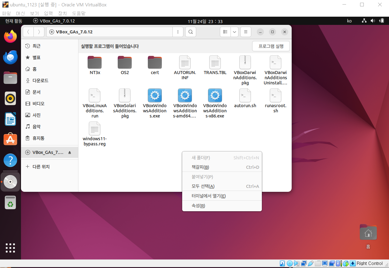Click the network icon in top bar
Image resolution: width=389 pixels, height=268 pixels.
tap(364, 21)
